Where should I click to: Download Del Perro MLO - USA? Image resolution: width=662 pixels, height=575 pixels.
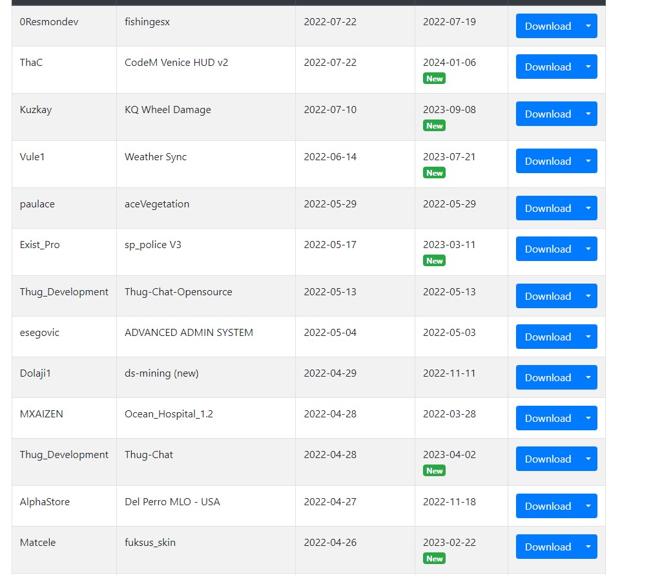tap(548, 506)
